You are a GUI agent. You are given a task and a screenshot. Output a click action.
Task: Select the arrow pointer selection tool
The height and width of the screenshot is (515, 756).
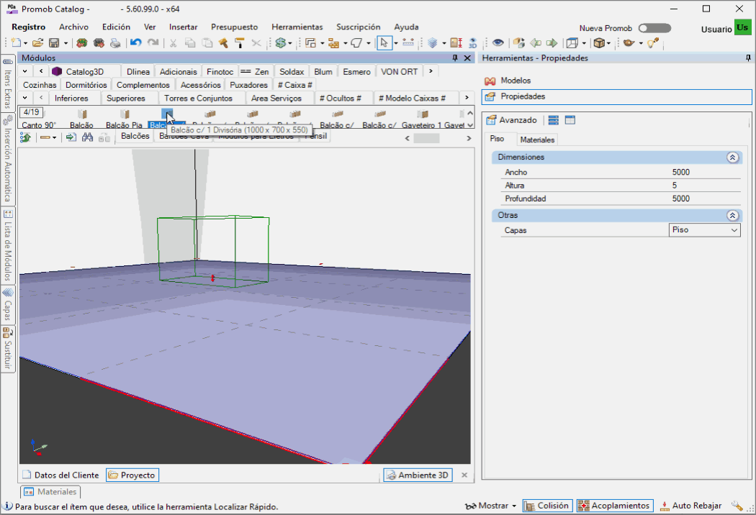[x=384, y=43]
